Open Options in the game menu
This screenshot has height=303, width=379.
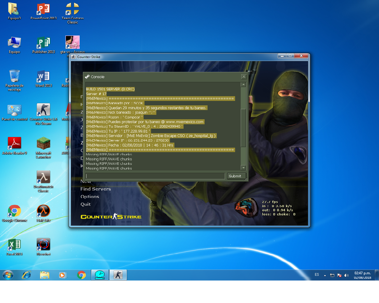tap(90, 197)
